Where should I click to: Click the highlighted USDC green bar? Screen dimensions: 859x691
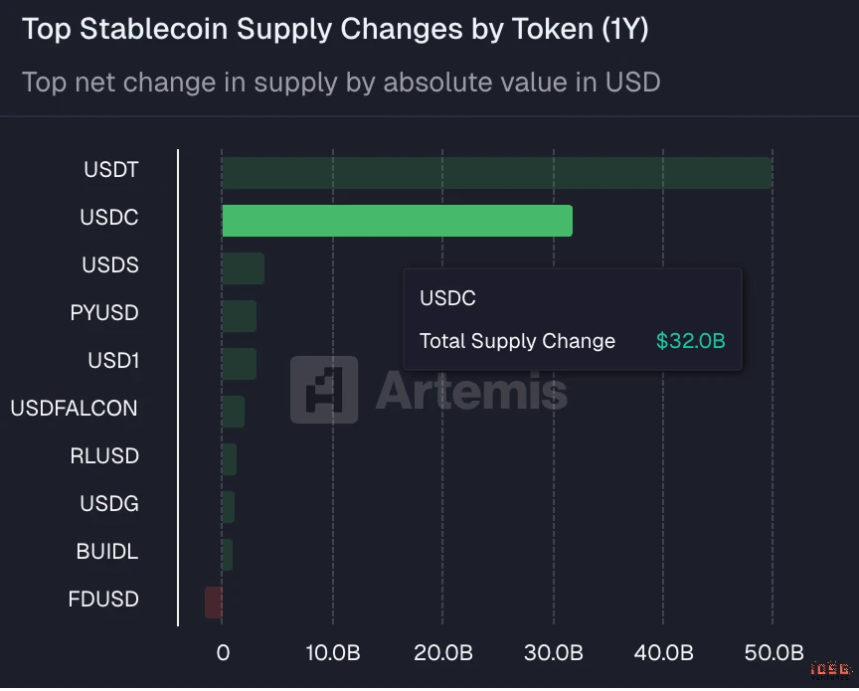coord(397,221)
